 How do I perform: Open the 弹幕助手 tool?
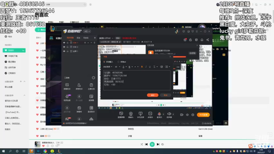coord(67,86)
